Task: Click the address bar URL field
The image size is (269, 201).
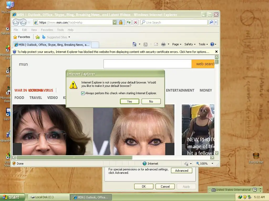Action: point(73,23)
